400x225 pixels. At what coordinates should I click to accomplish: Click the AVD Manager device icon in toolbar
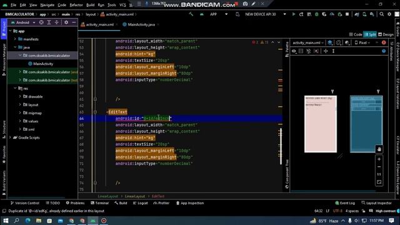pyautogui.click(x=364, y=14)
